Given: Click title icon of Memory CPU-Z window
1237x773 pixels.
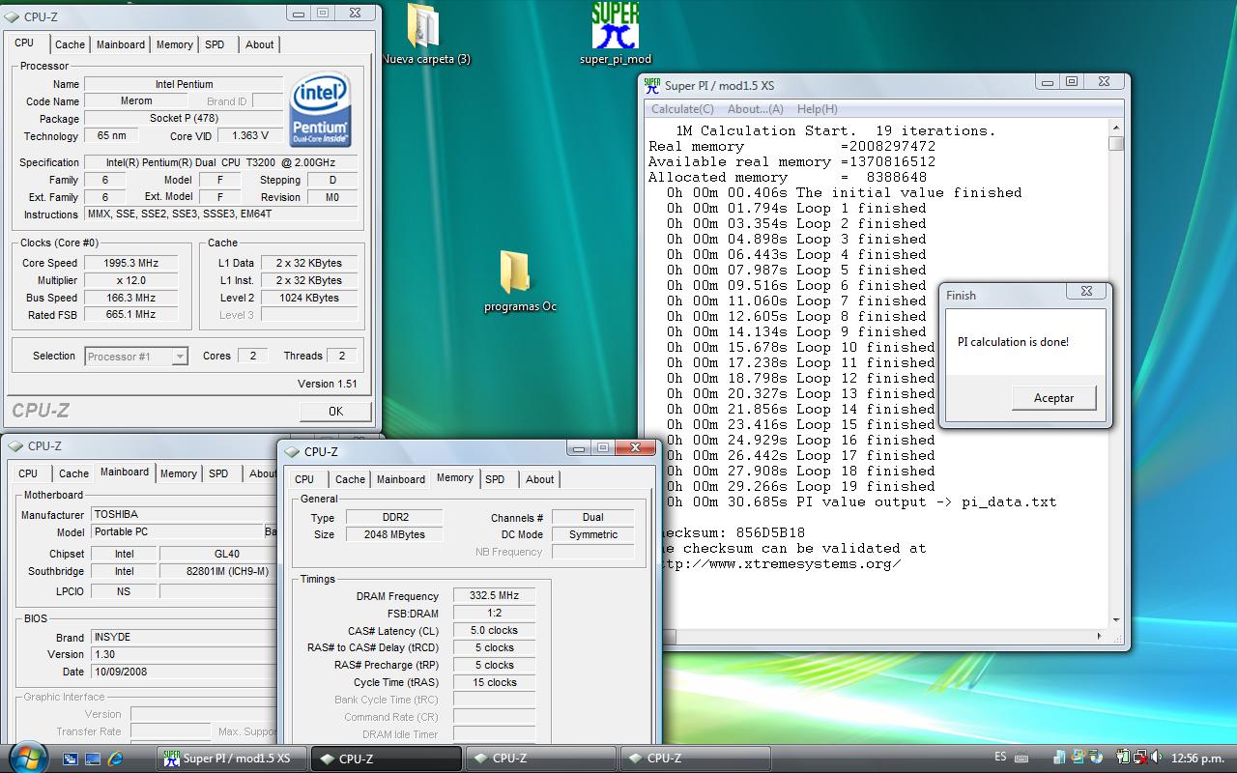Looking at the screenshot, I should coord(293,451).
